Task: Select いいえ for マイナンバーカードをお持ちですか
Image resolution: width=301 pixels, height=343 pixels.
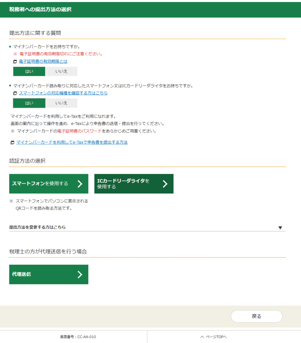Action: click(x=61, y=71)
